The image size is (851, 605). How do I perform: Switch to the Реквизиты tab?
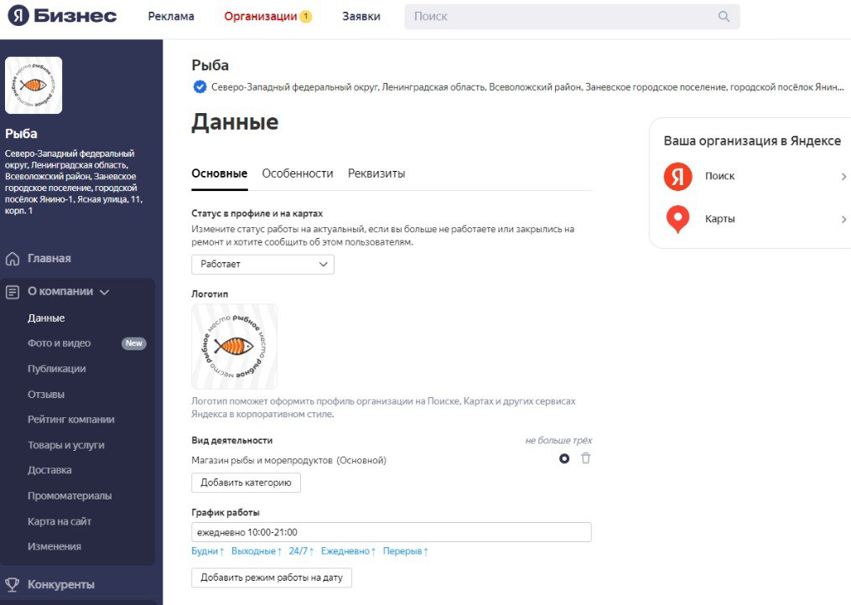click(x=376, y=173)
